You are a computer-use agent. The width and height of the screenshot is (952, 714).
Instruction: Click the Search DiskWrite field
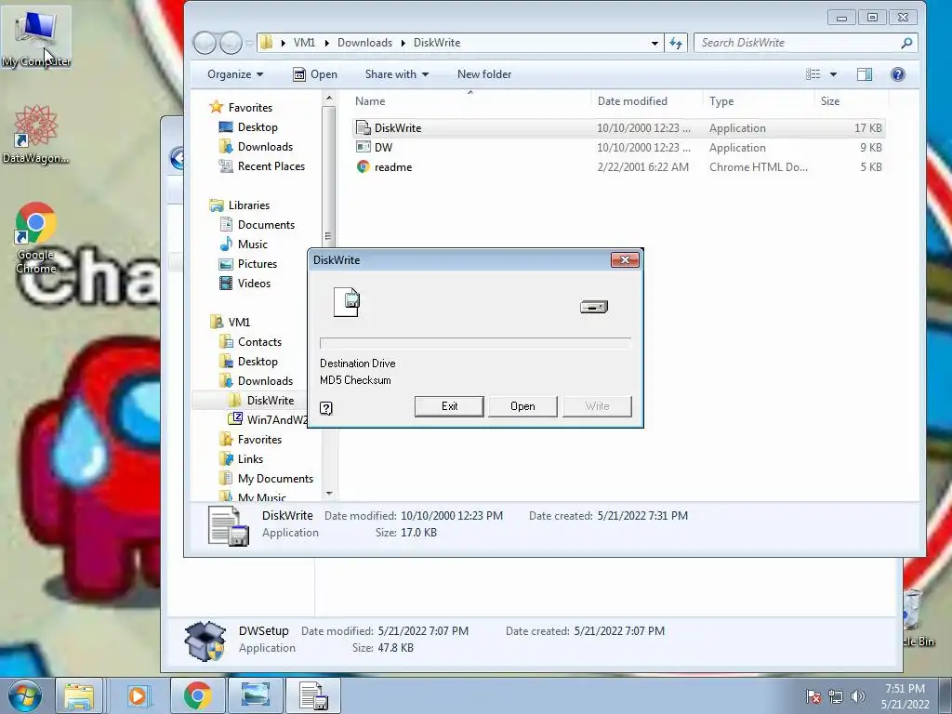[805, 43]
